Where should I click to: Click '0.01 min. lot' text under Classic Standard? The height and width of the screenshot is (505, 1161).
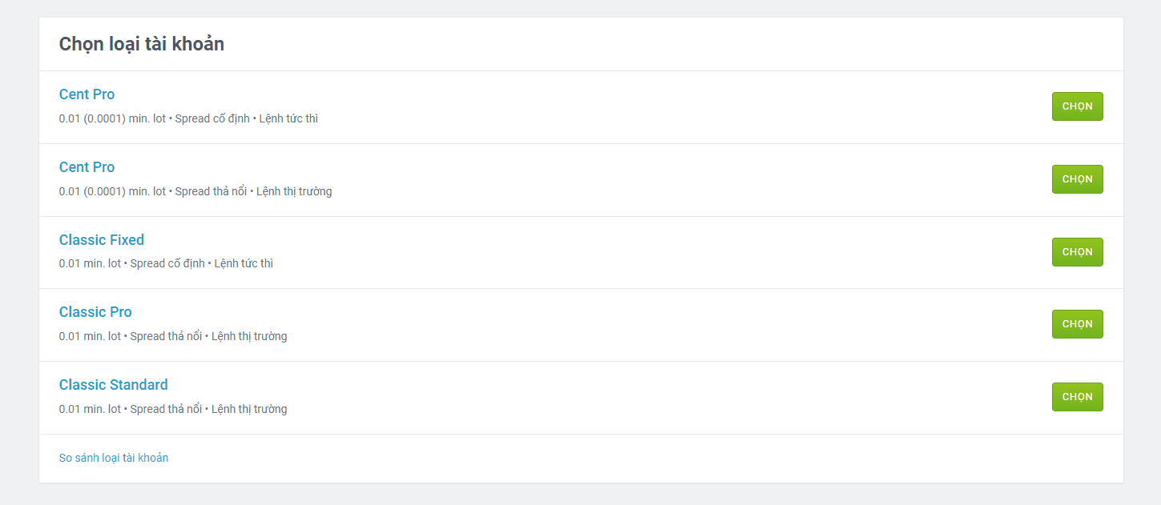[x=90, y=409]
